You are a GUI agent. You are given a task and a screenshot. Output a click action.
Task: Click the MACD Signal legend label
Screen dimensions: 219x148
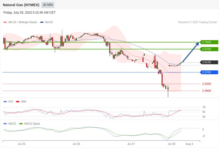(32, 124)
